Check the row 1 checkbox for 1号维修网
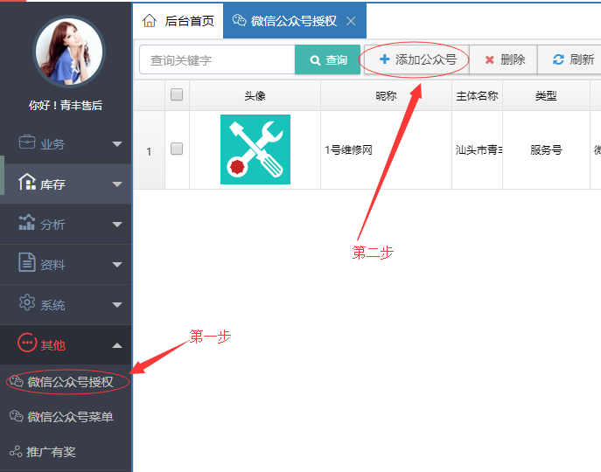This screenshot has height=472, width=601. click(177, 149)
